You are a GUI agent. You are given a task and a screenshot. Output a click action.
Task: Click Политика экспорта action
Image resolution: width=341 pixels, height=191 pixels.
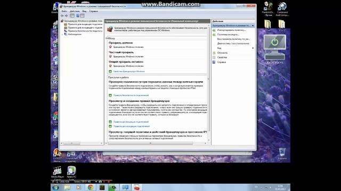tap(228, 34)
